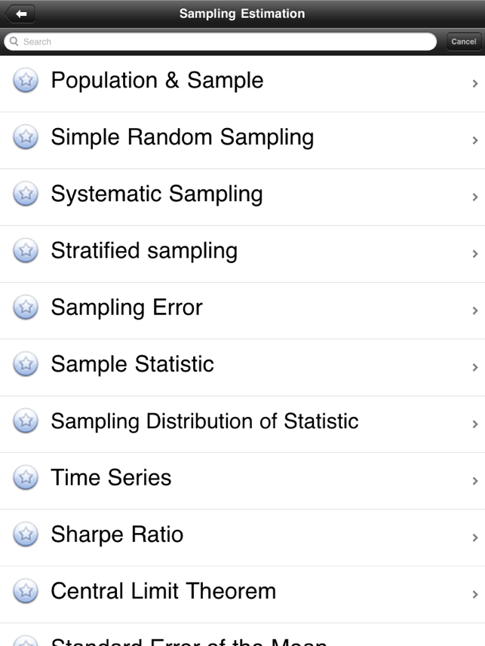
Task: Star the Sampling Error topic
Action: (x=26, y=308)
